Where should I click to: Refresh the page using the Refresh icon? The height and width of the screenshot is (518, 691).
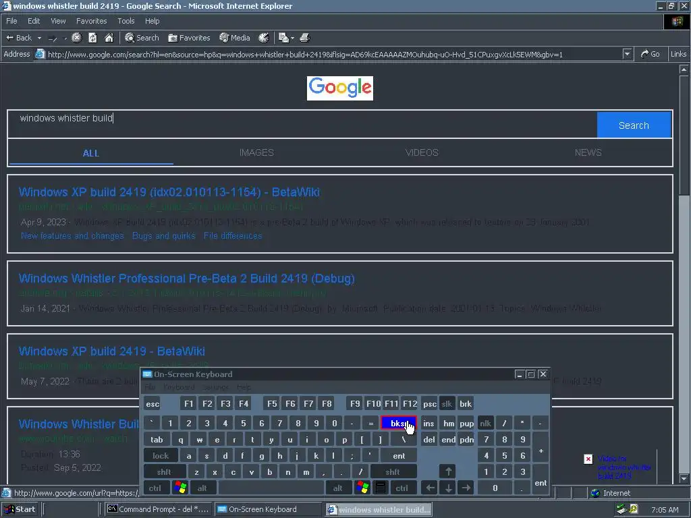pyautogui.click(x=92, y=38)
